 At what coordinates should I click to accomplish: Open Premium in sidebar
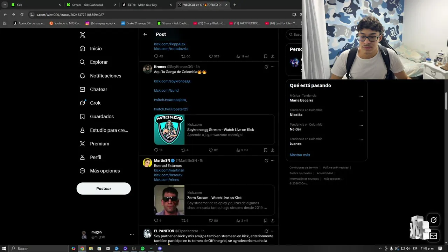(94, 144)
